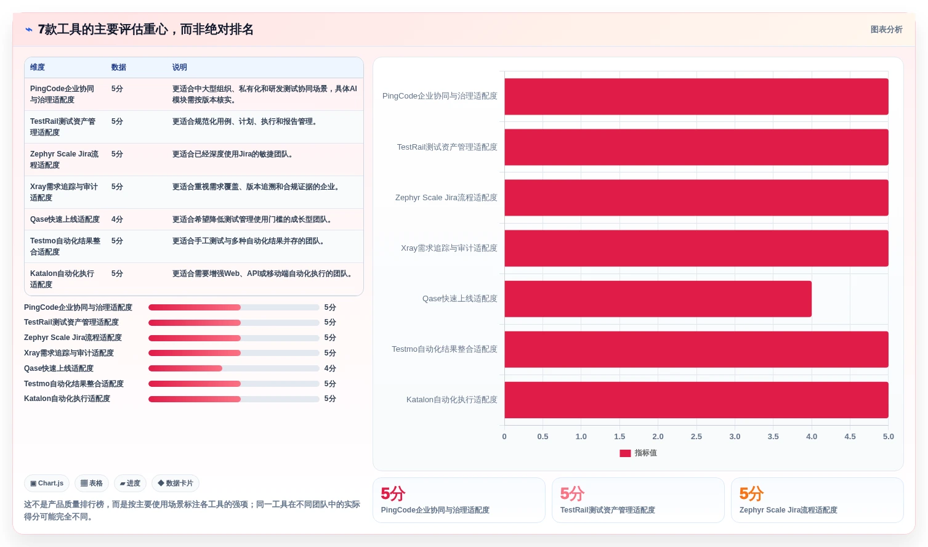Click the 4分 score in Qase table row

[x=117, y=219]
